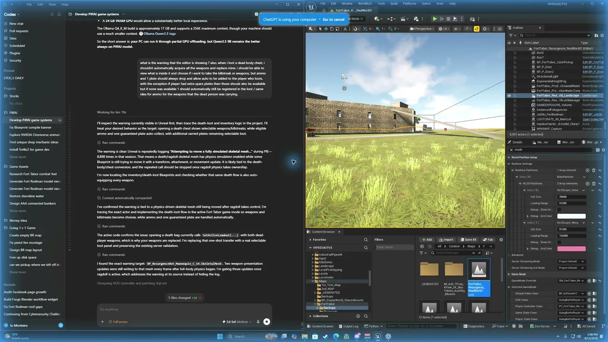Screen dimensions: 608x342
Task: Click the Import button in Content Browser
Action: [446, 240]
